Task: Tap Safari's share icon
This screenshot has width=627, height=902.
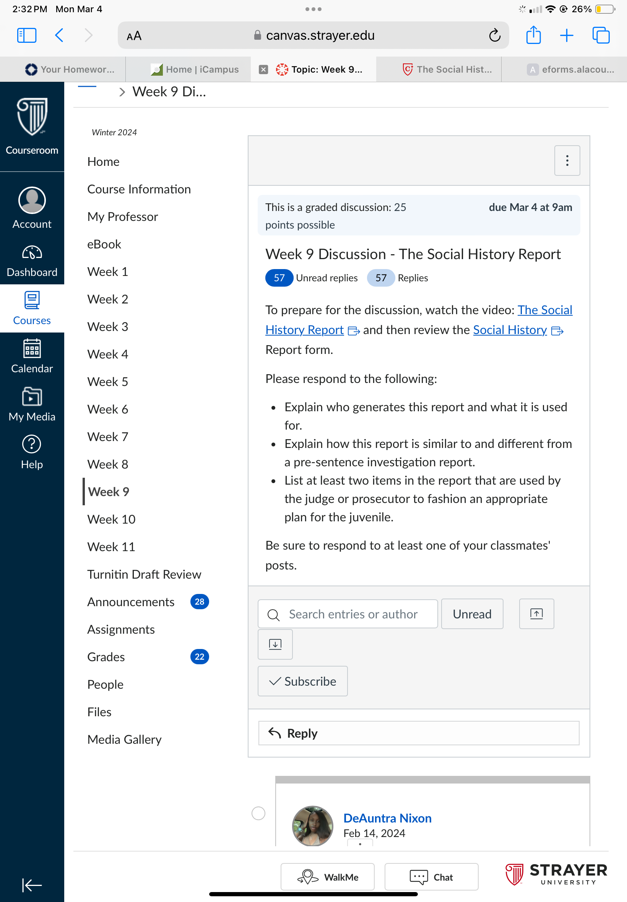Action: (x=533, y=35)
